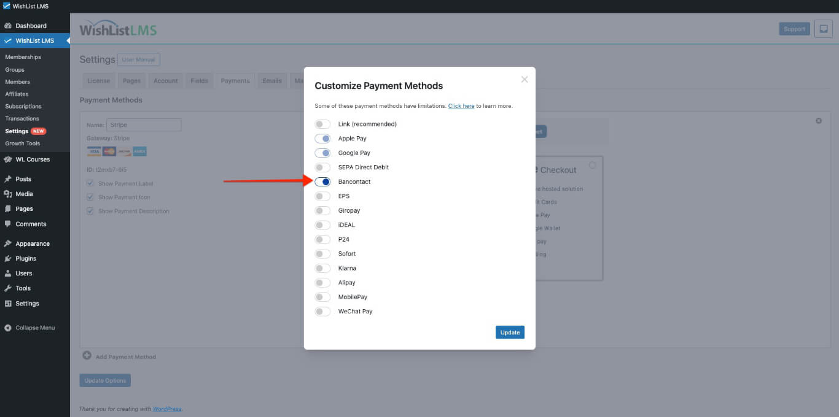Click the feedback icon beside Support
The image size is (839, 417).
tap(824, 29)
